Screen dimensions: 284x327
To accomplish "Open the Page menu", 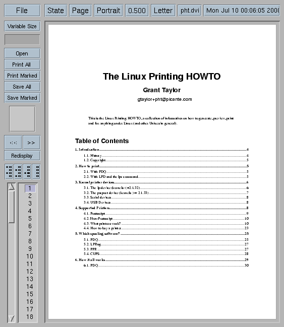I will point(80,11).
